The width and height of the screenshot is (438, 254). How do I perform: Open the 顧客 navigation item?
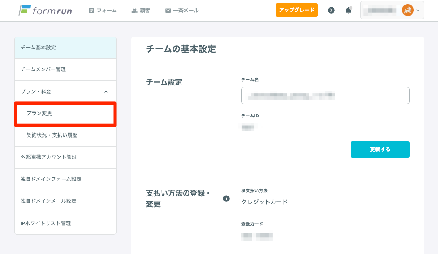pyautogui.click(x=141, y=10)
